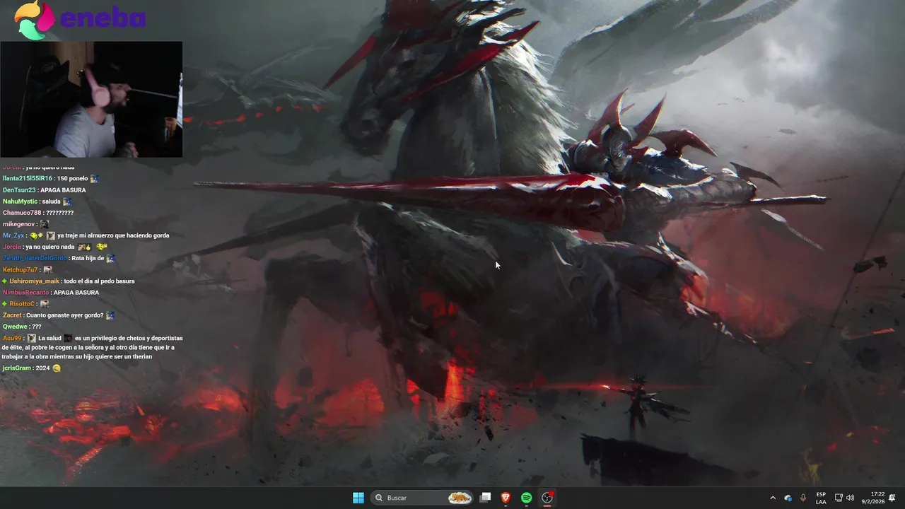Click the Buscar search box in taskbar
Image resolution: width=905 pixels, height=509 pixels.
(x=423, y=498)
